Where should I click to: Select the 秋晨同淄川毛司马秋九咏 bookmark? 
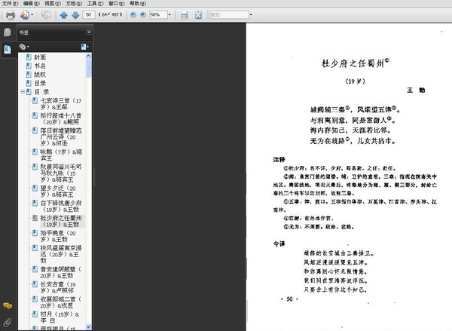(x=61, y=173)
